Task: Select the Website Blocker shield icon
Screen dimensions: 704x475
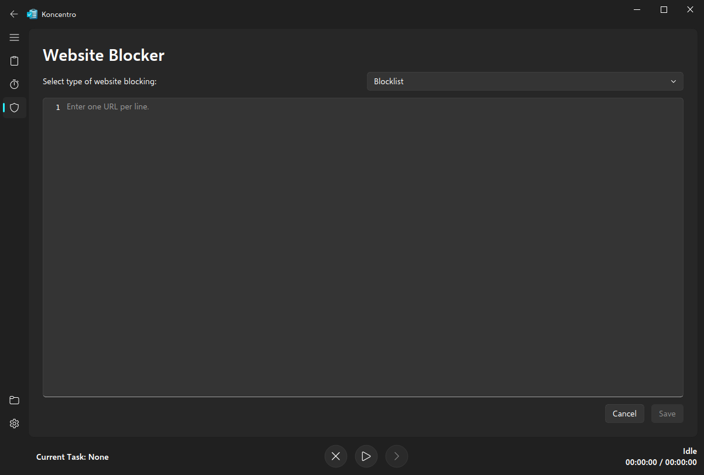Action: pos(14,107)
